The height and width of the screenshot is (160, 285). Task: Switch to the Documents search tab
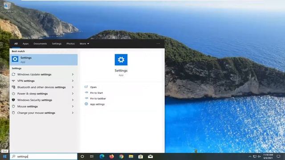click(x=40, y=44)
